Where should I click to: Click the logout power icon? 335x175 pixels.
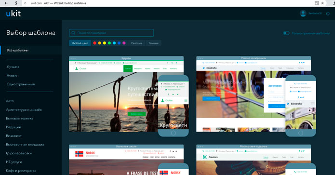(328, 13)
